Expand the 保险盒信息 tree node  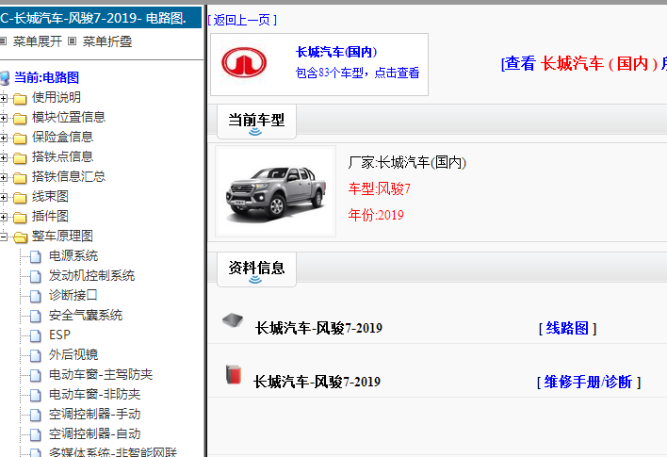point(3,138)
